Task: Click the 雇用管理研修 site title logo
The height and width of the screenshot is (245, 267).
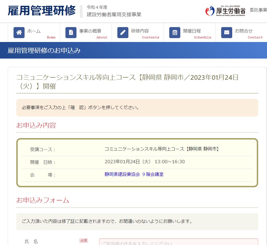Action: 42,11
